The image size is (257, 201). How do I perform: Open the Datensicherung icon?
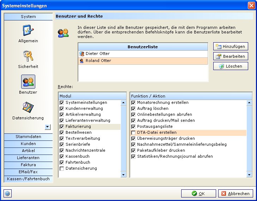click(28, 108)
